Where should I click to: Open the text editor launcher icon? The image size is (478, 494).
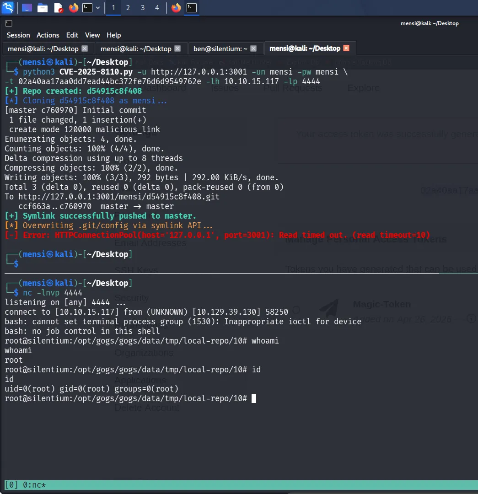point(59,8)
